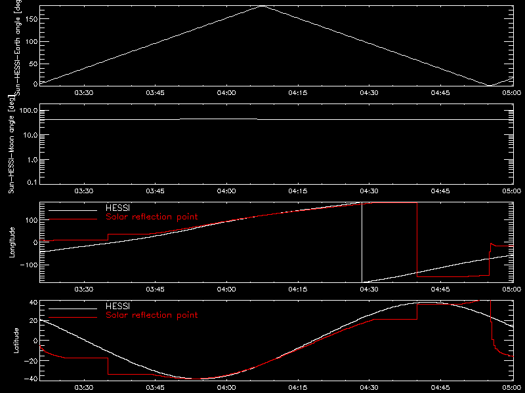Select 'Solar reflection point' legend in Latitude plot
The image size is (525, 393).
point(152,315)
